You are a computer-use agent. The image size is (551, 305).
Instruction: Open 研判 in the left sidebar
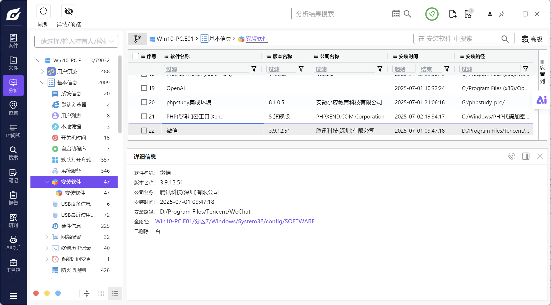(x=13, y=221)
